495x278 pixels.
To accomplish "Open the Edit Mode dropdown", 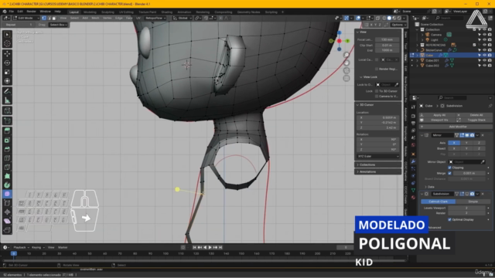I will (26, 18).
